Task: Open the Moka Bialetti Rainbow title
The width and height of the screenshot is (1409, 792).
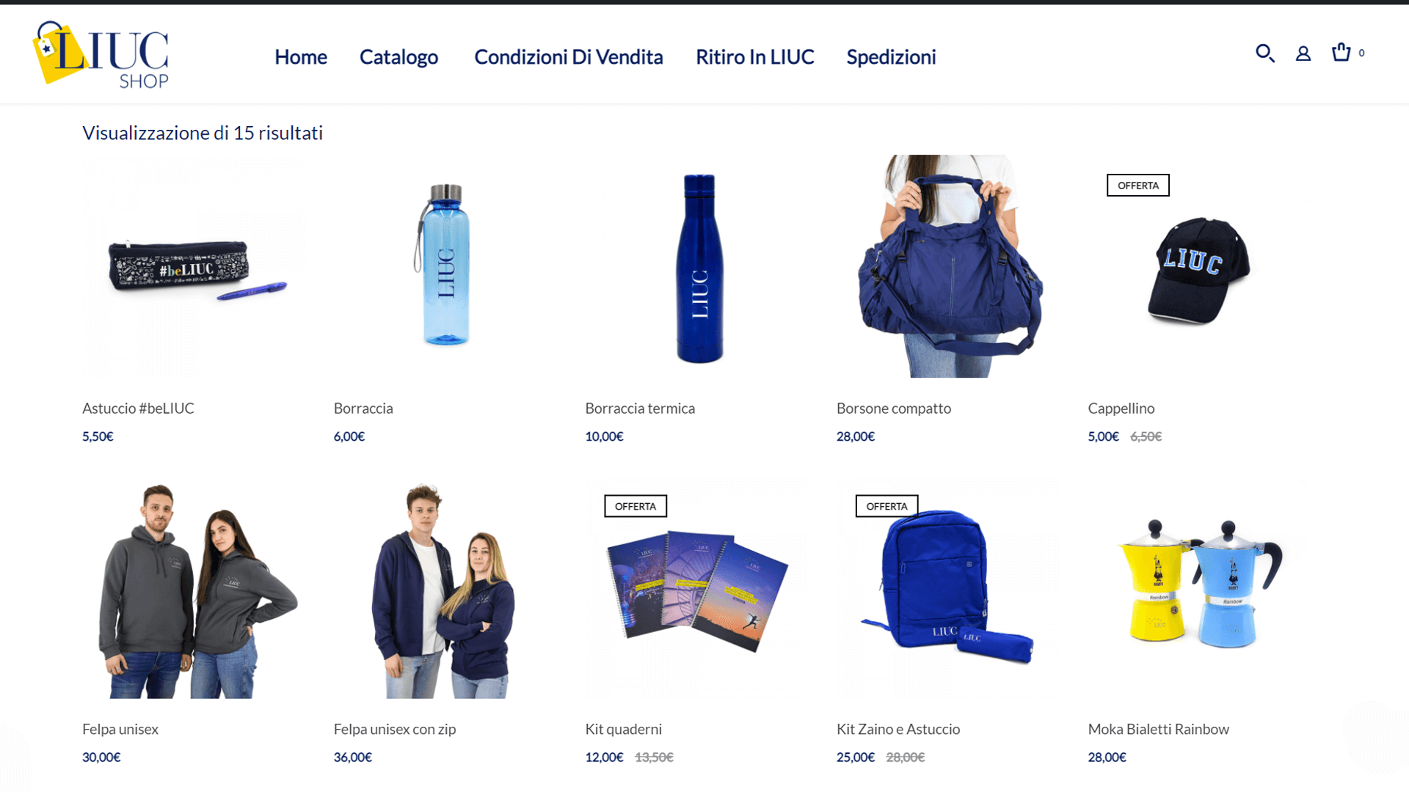Action: 1158,730
